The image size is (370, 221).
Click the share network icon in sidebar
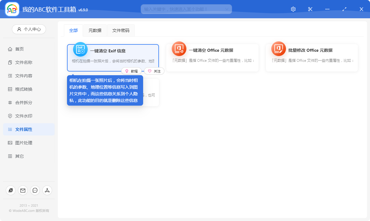coord(47,190)
